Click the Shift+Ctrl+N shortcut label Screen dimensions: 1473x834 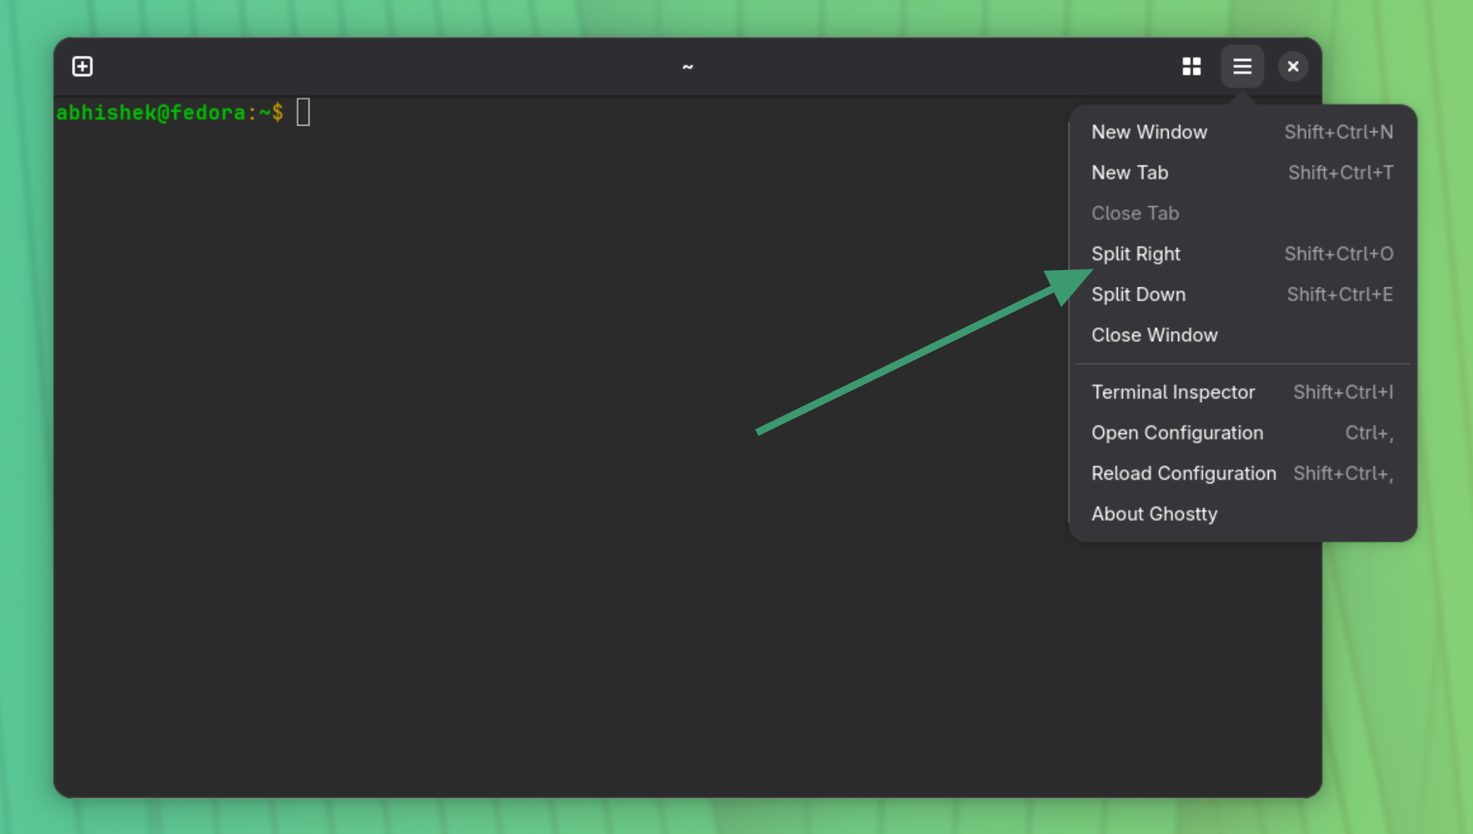pyautogui.click(x=1338, y=132)
